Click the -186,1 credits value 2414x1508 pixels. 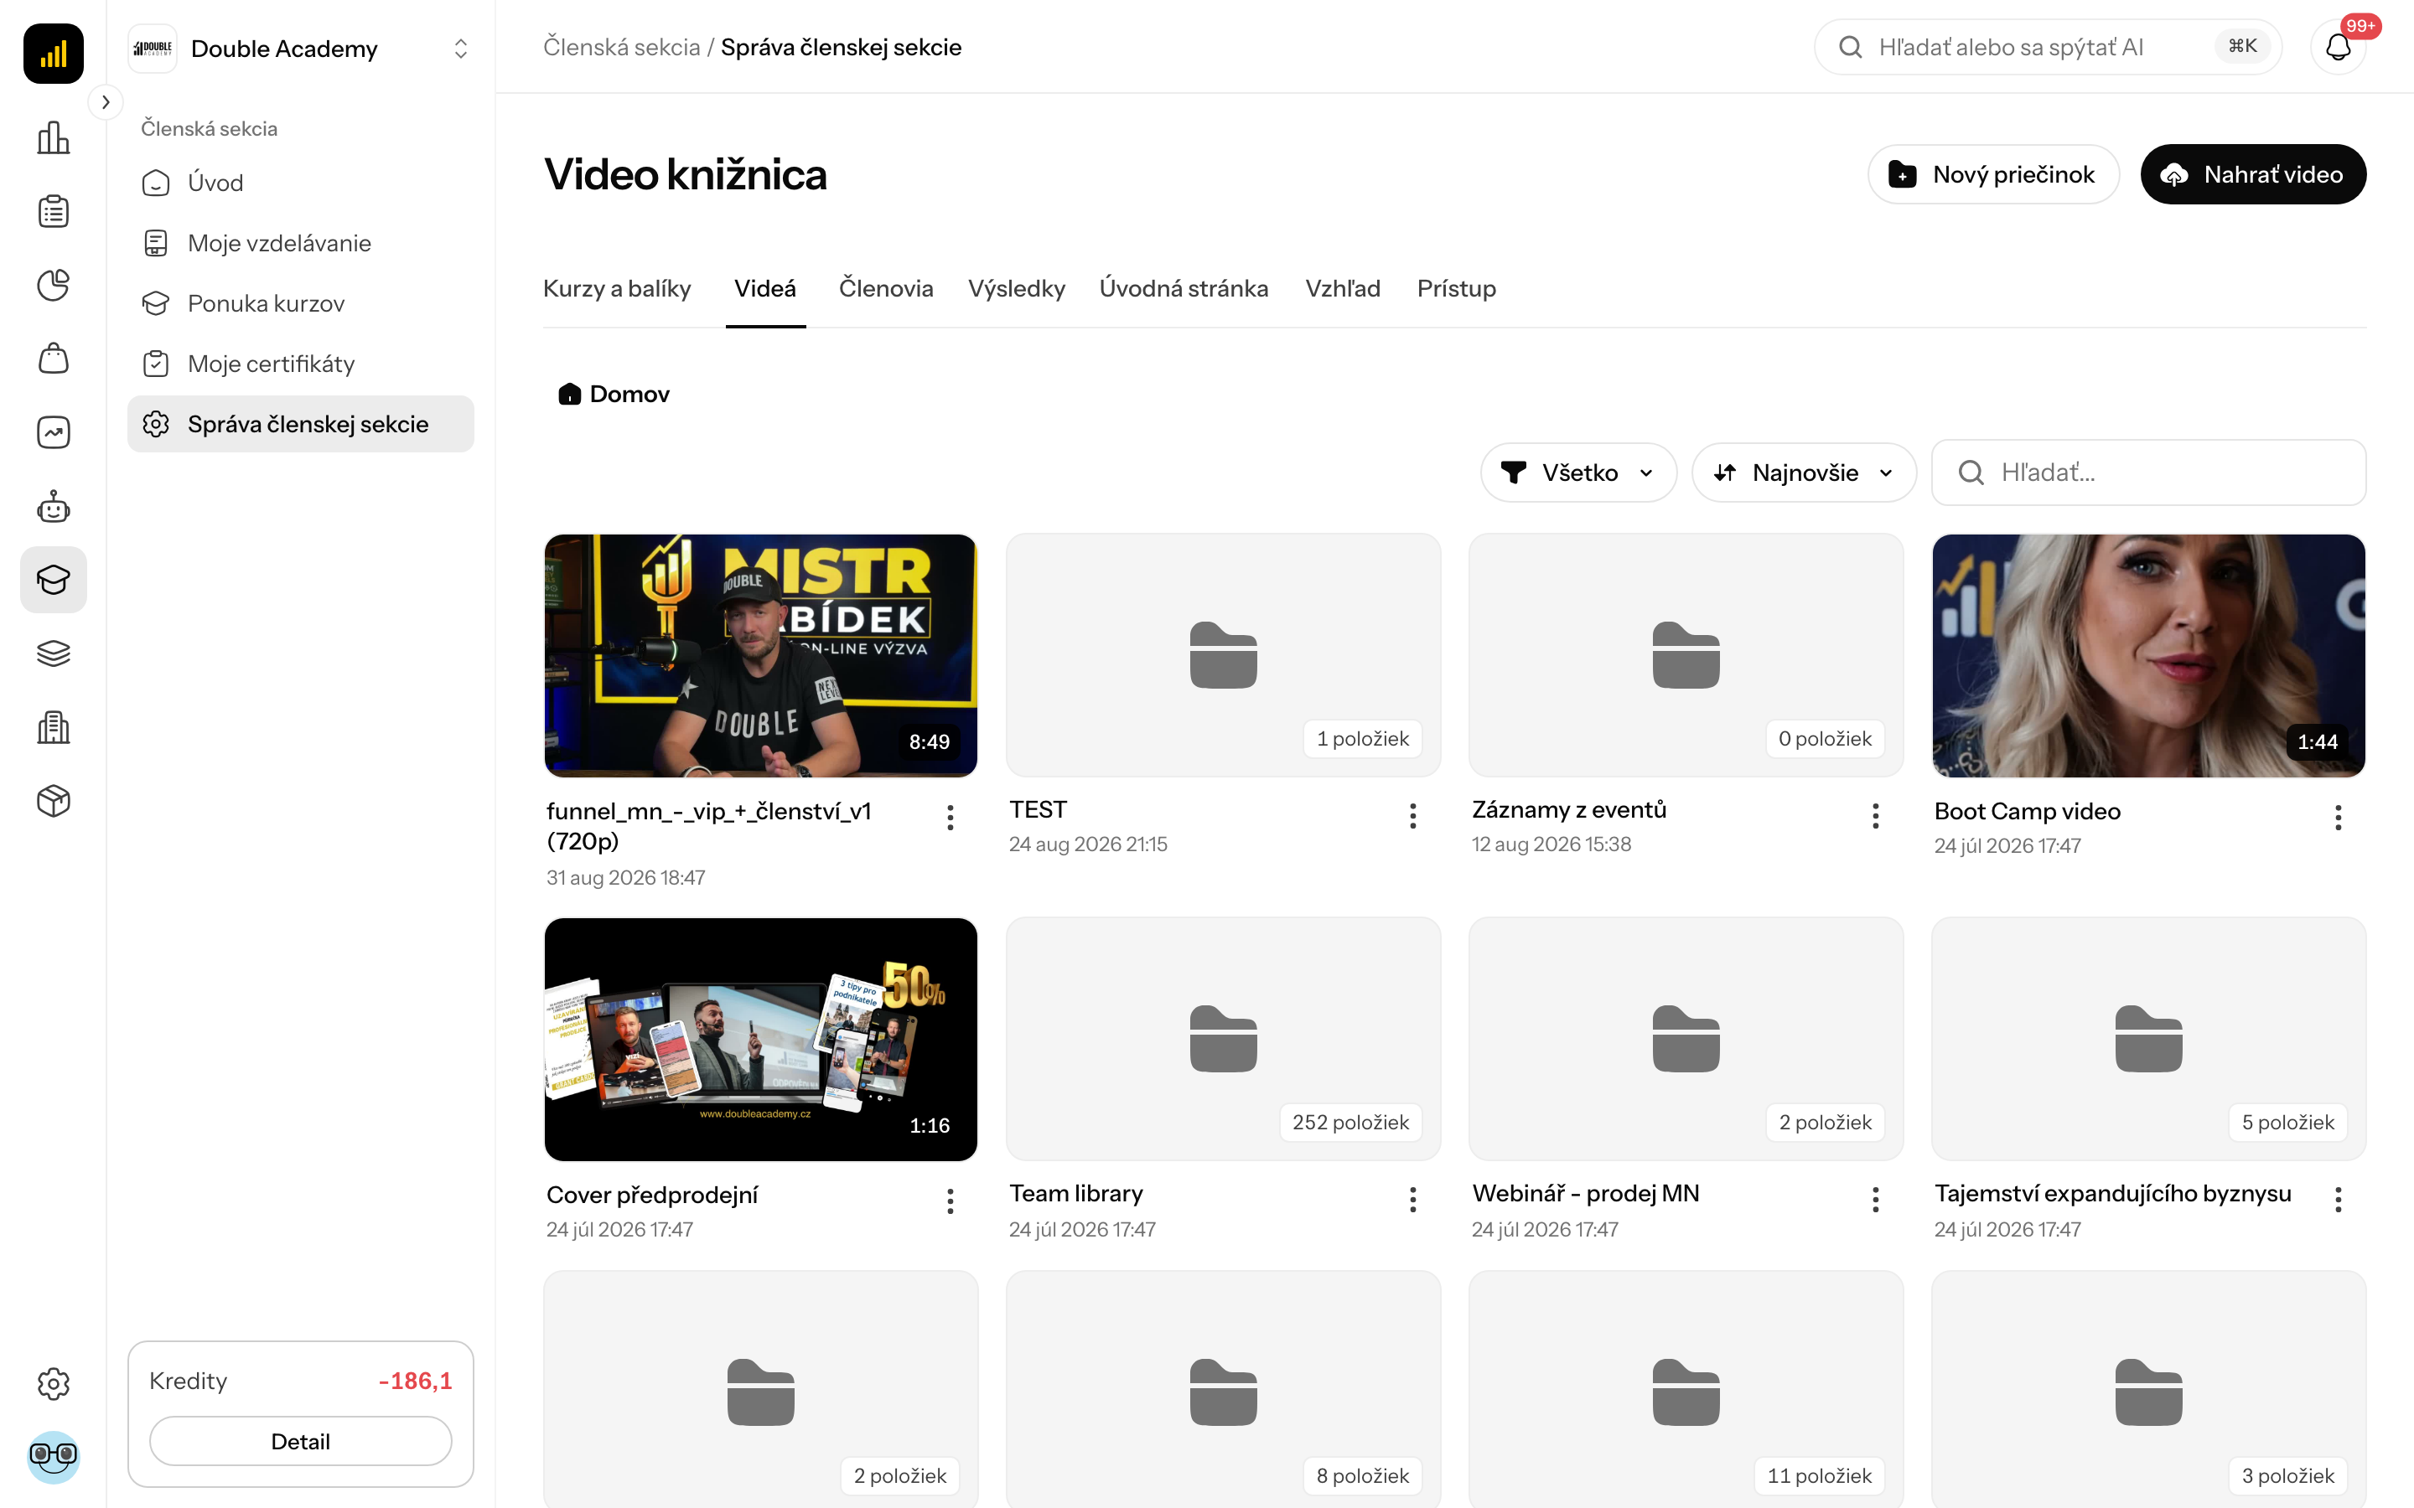click(x=415, y=1381)
